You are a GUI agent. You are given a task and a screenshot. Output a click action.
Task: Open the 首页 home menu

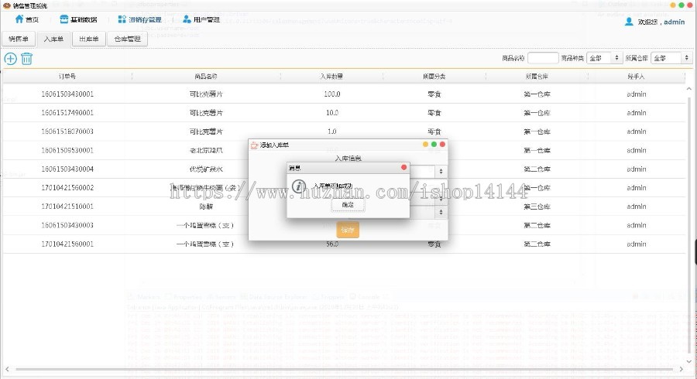click(x=26, y=19)
